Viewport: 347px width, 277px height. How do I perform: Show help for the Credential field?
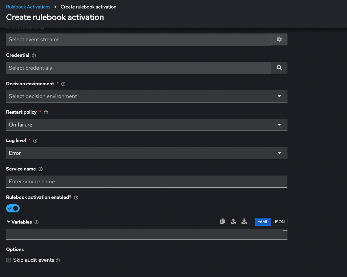[x=34, y=55]
